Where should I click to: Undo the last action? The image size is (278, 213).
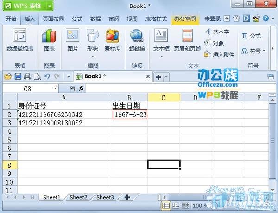point(47,76)
